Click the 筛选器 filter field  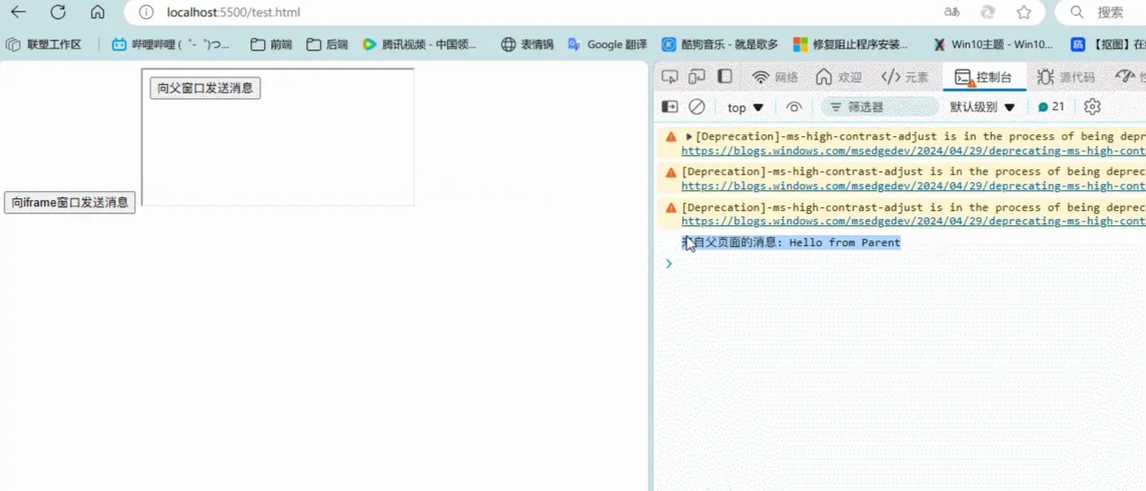point(879,107)
